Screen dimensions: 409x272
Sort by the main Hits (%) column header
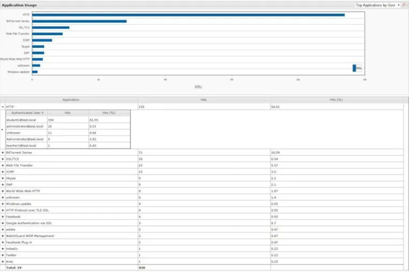[x=336, y=100]
